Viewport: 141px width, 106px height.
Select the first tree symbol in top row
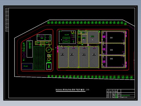49,23
